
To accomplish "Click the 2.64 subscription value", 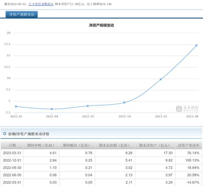I will (53, 160).
